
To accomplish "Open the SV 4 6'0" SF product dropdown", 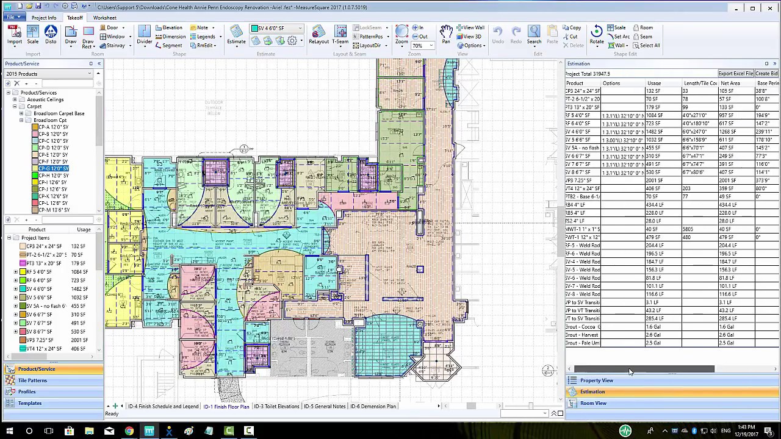I will coord(300,28).
